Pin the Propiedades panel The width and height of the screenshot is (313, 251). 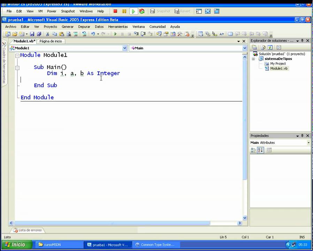[302, 136]
